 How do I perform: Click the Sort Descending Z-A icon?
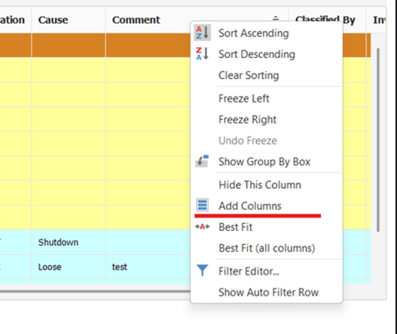[203, 54]
